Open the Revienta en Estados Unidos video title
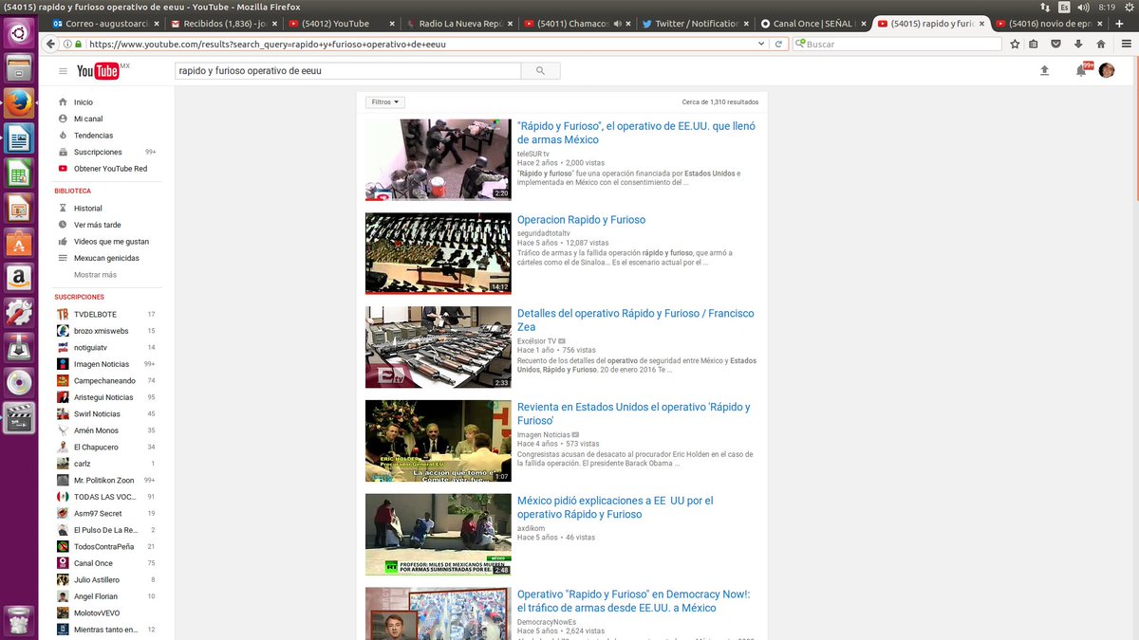 click(634, 413)
